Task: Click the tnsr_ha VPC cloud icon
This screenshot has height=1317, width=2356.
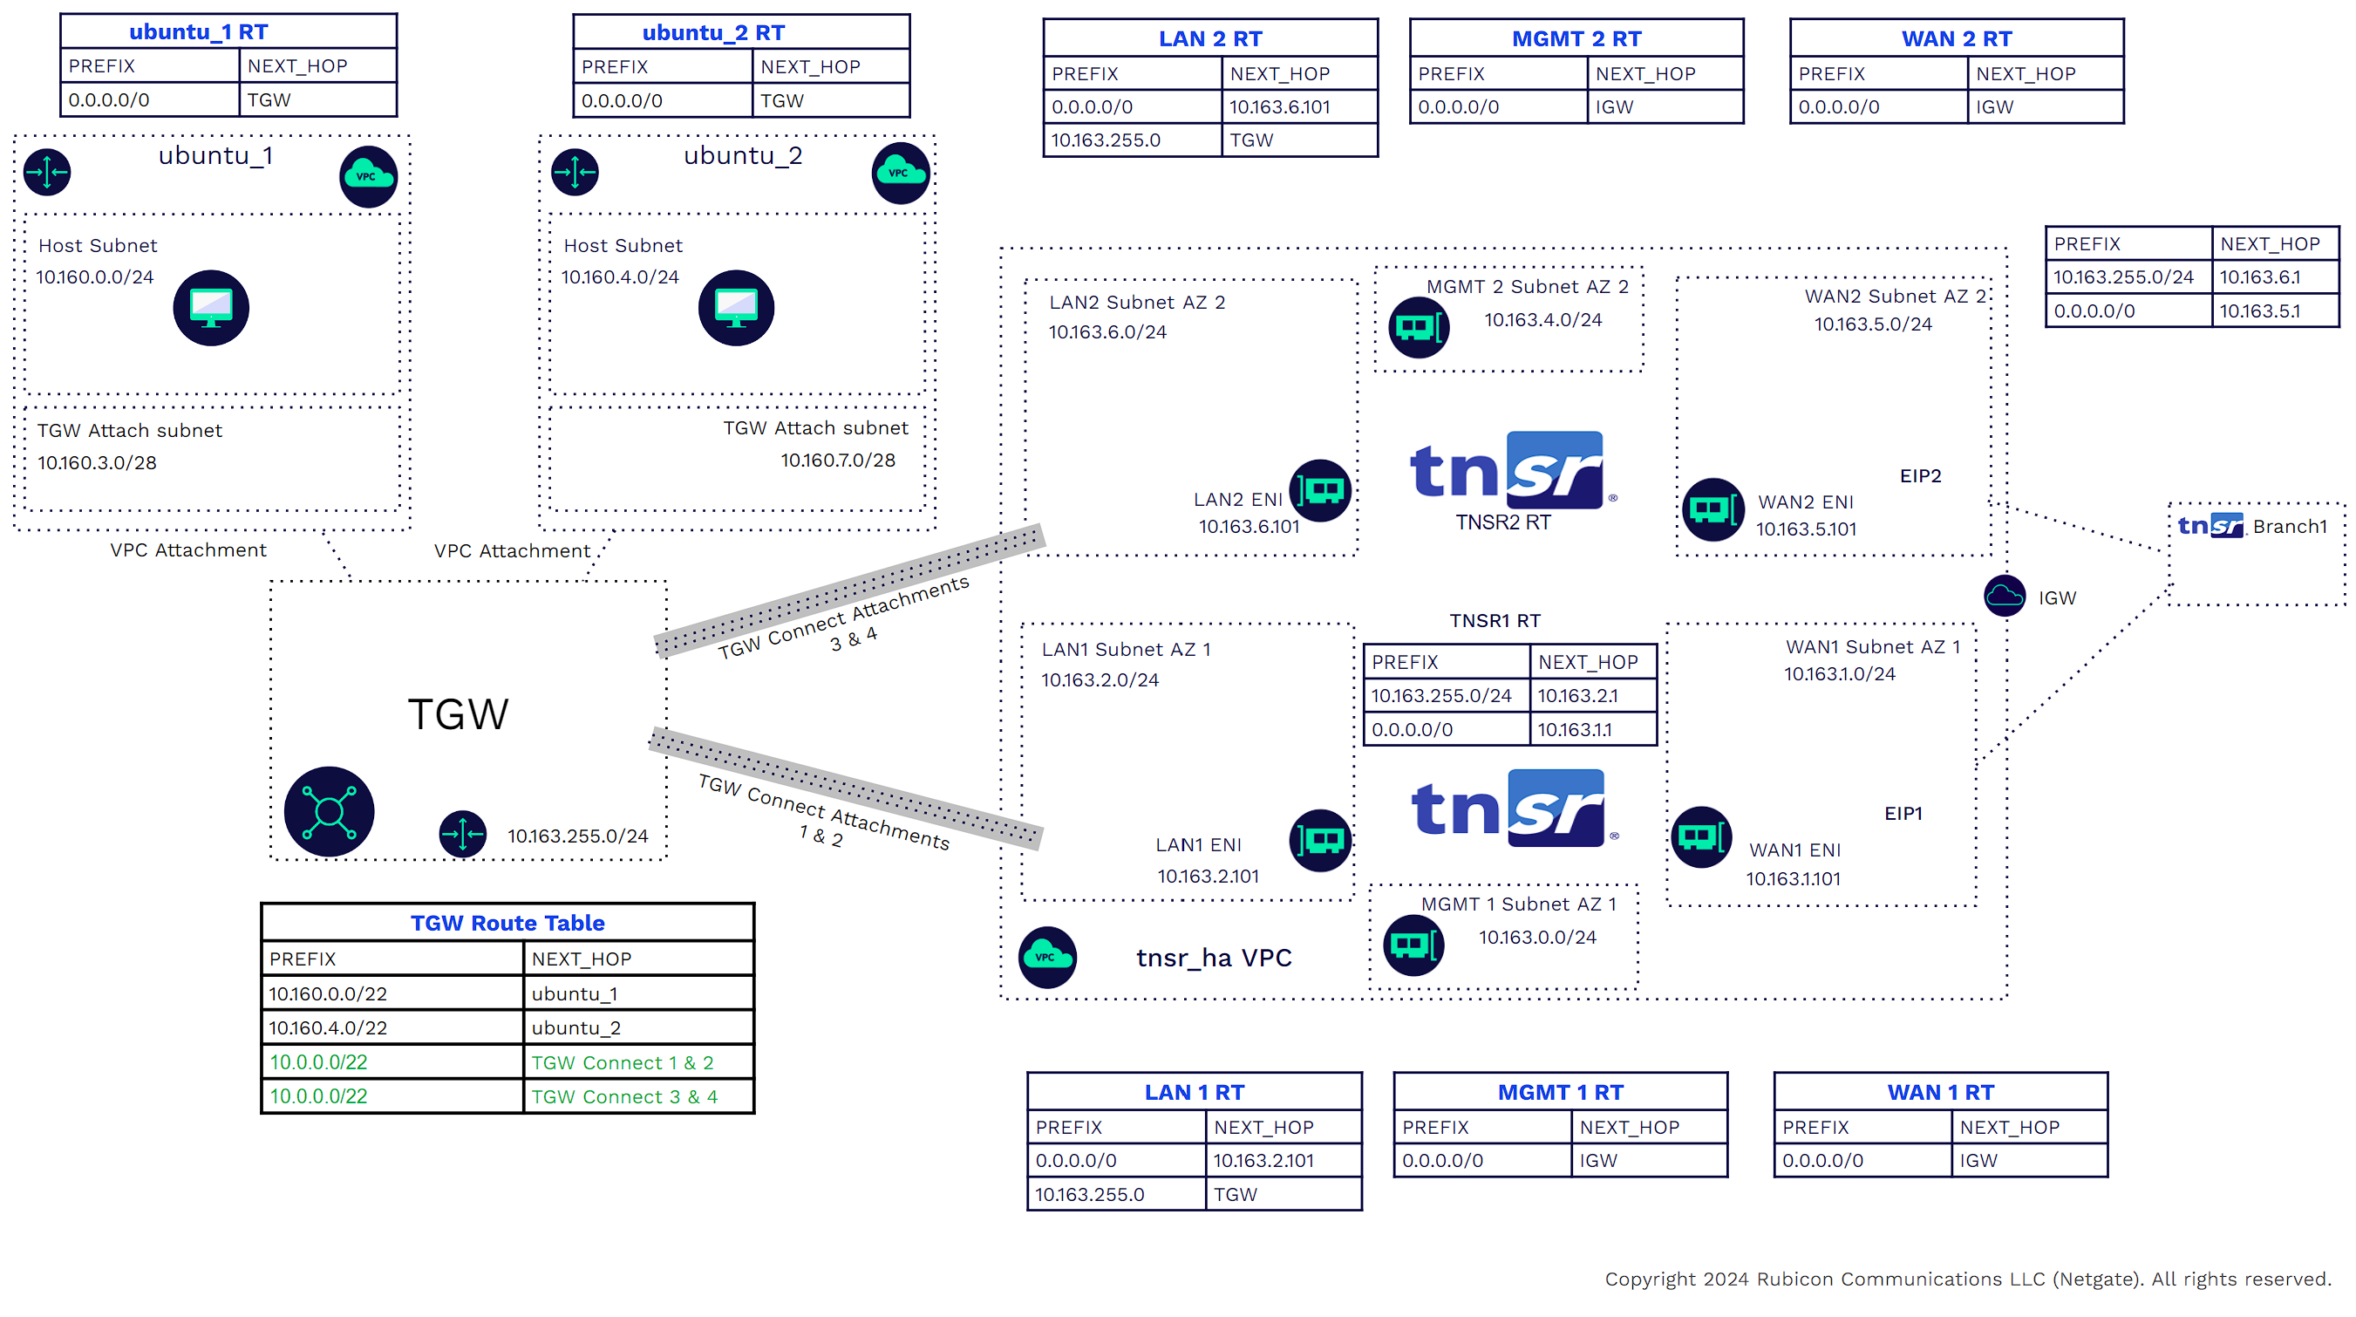Action: [1047, 957]
